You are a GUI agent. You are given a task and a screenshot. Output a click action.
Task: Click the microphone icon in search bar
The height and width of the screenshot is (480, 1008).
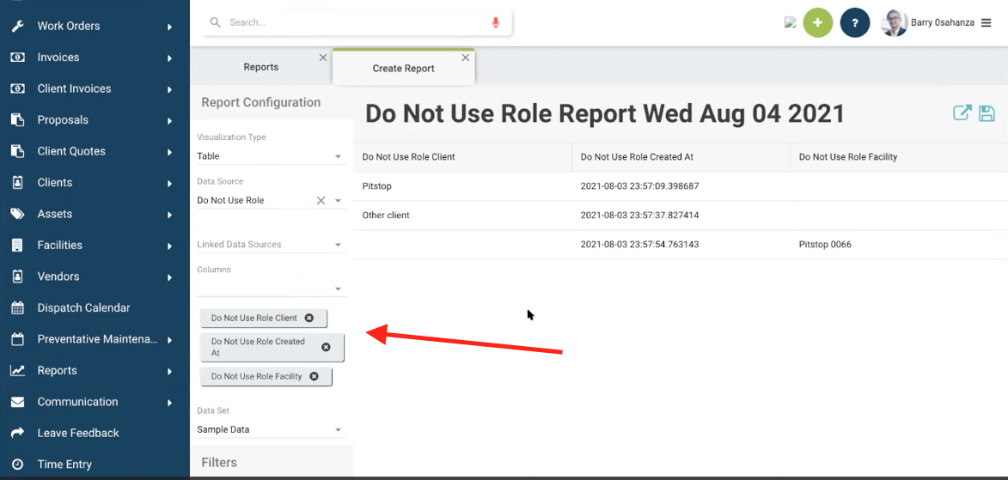(496, 22)
